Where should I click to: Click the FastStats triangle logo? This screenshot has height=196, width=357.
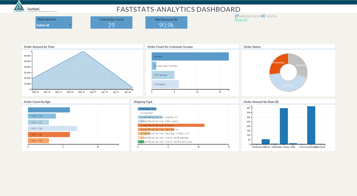pyautogui.click(x=18, y=6)
